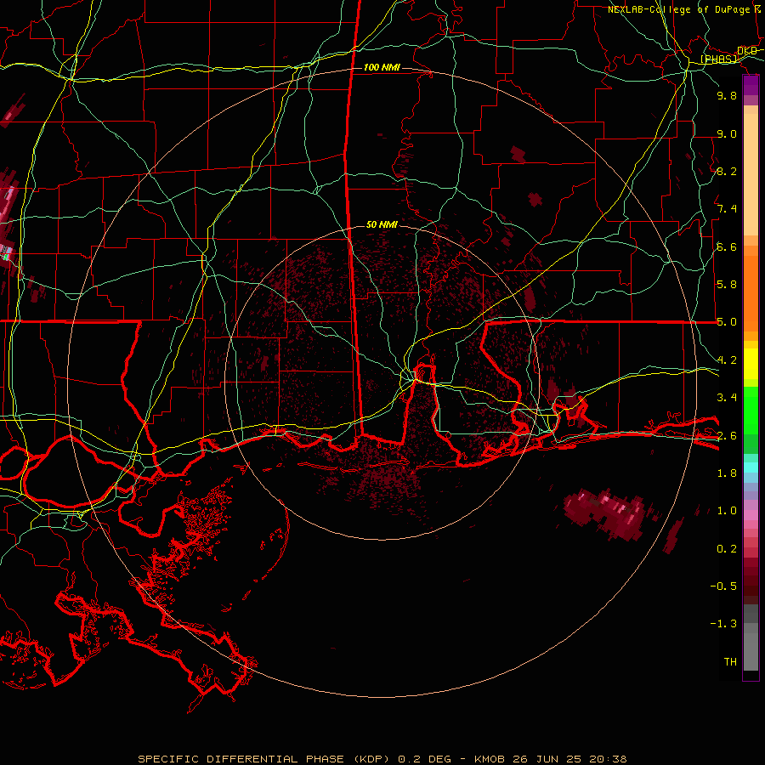Image resolution: width=765 pixels, height=765 pixels.
Task: Select the 2.6 scale label
Action: tap(727, 436)
